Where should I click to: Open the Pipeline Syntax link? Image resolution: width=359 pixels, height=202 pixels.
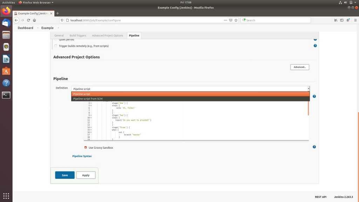[x=82, y=156]
